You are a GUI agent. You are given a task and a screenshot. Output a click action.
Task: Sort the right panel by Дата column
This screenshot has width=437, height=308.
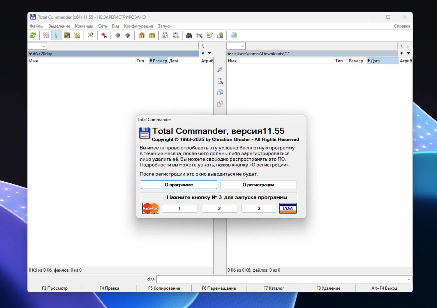click(x=382, y=61)
